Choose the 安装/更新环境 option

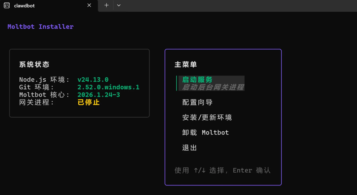pos(207,118)
